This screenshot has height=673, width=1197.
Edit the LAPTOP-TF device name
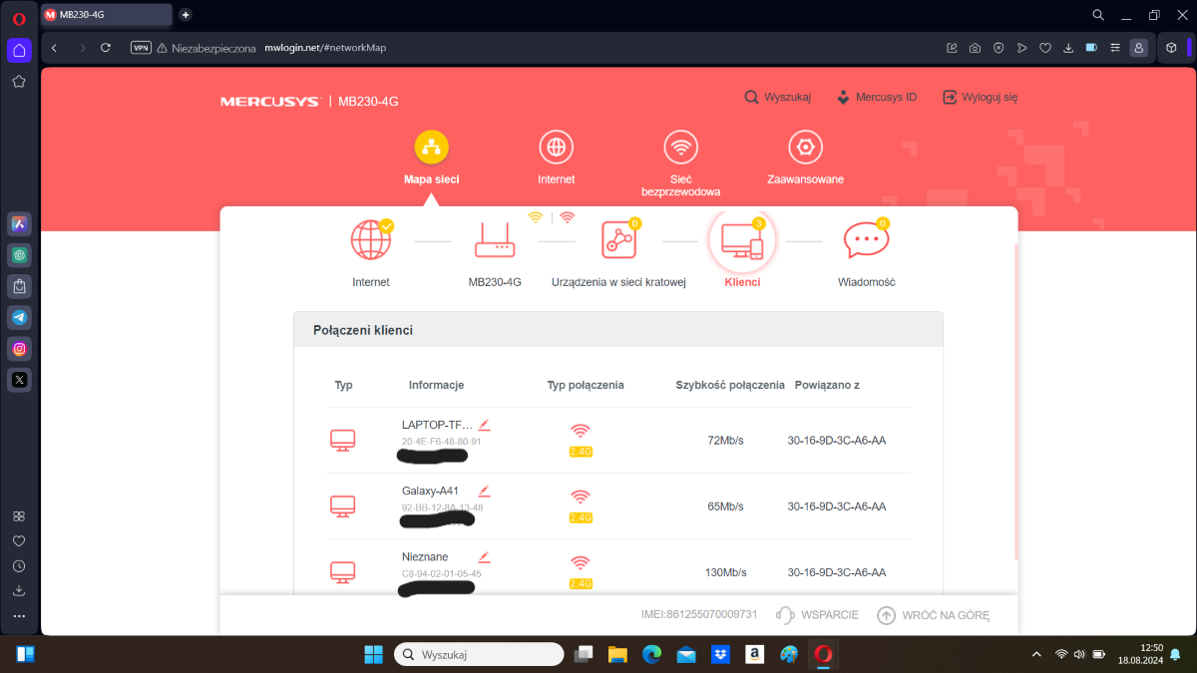[485, 425]
